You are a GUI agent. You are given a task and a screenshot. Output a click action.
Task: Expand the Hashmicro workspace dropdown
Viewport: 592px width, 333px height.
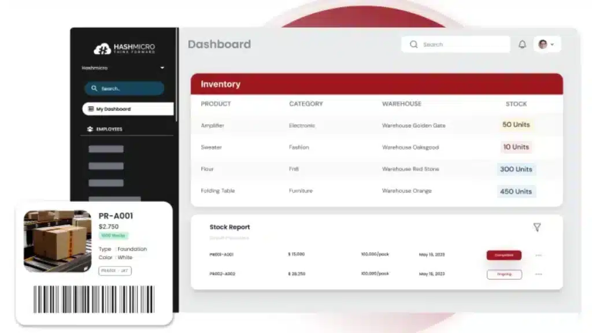pyautogui.click(x=162, y=67)
